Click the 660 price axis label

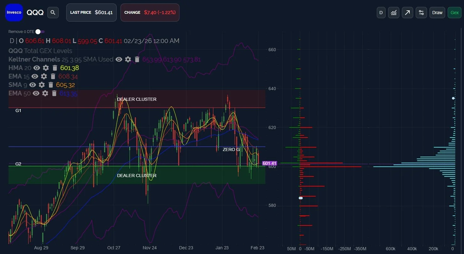(272, 50)
